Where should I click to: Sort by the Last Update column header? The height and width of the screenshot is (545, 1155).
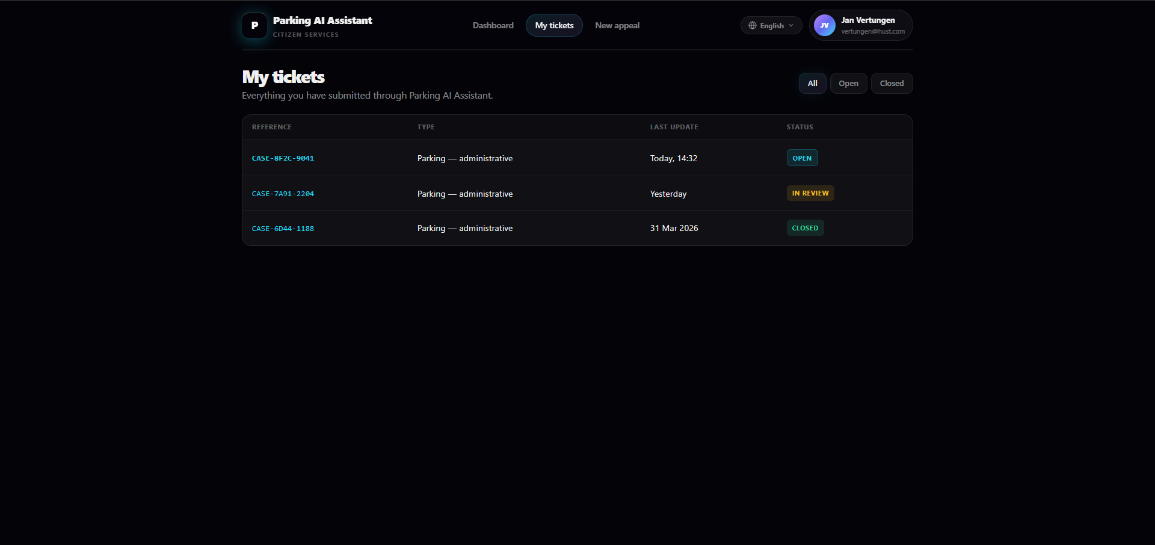click(674, 127)
